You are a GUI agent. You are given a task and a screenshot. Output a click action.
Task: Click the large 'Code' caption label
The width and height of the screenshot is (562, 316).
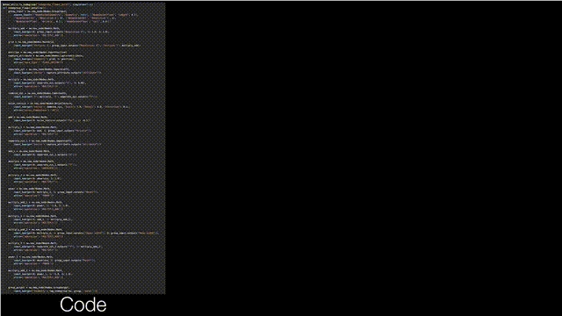(x=83, y=305)
